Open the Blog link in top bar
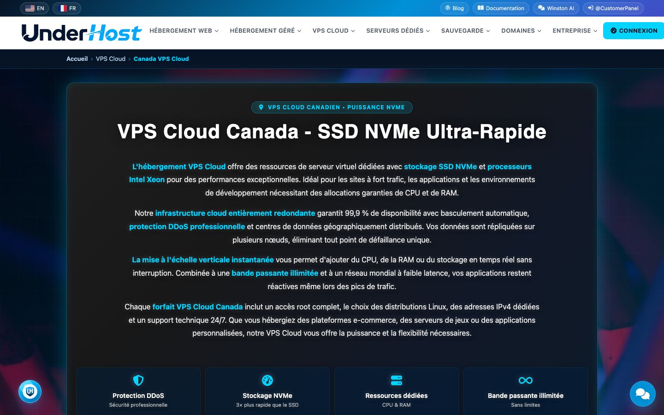 (454, 8)
